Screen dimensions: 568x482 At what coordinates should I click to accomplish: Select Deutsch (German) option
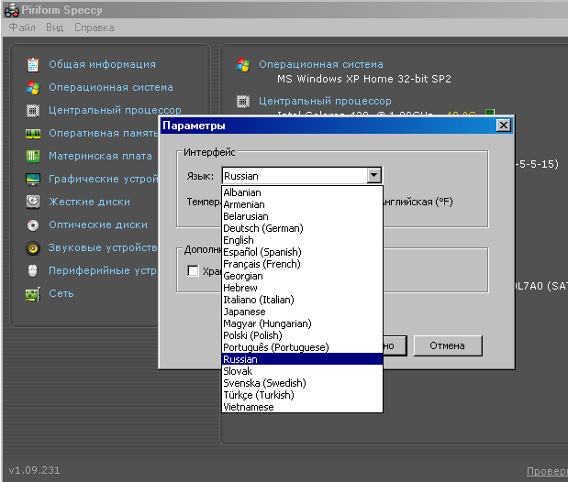(x=302, y=228)
